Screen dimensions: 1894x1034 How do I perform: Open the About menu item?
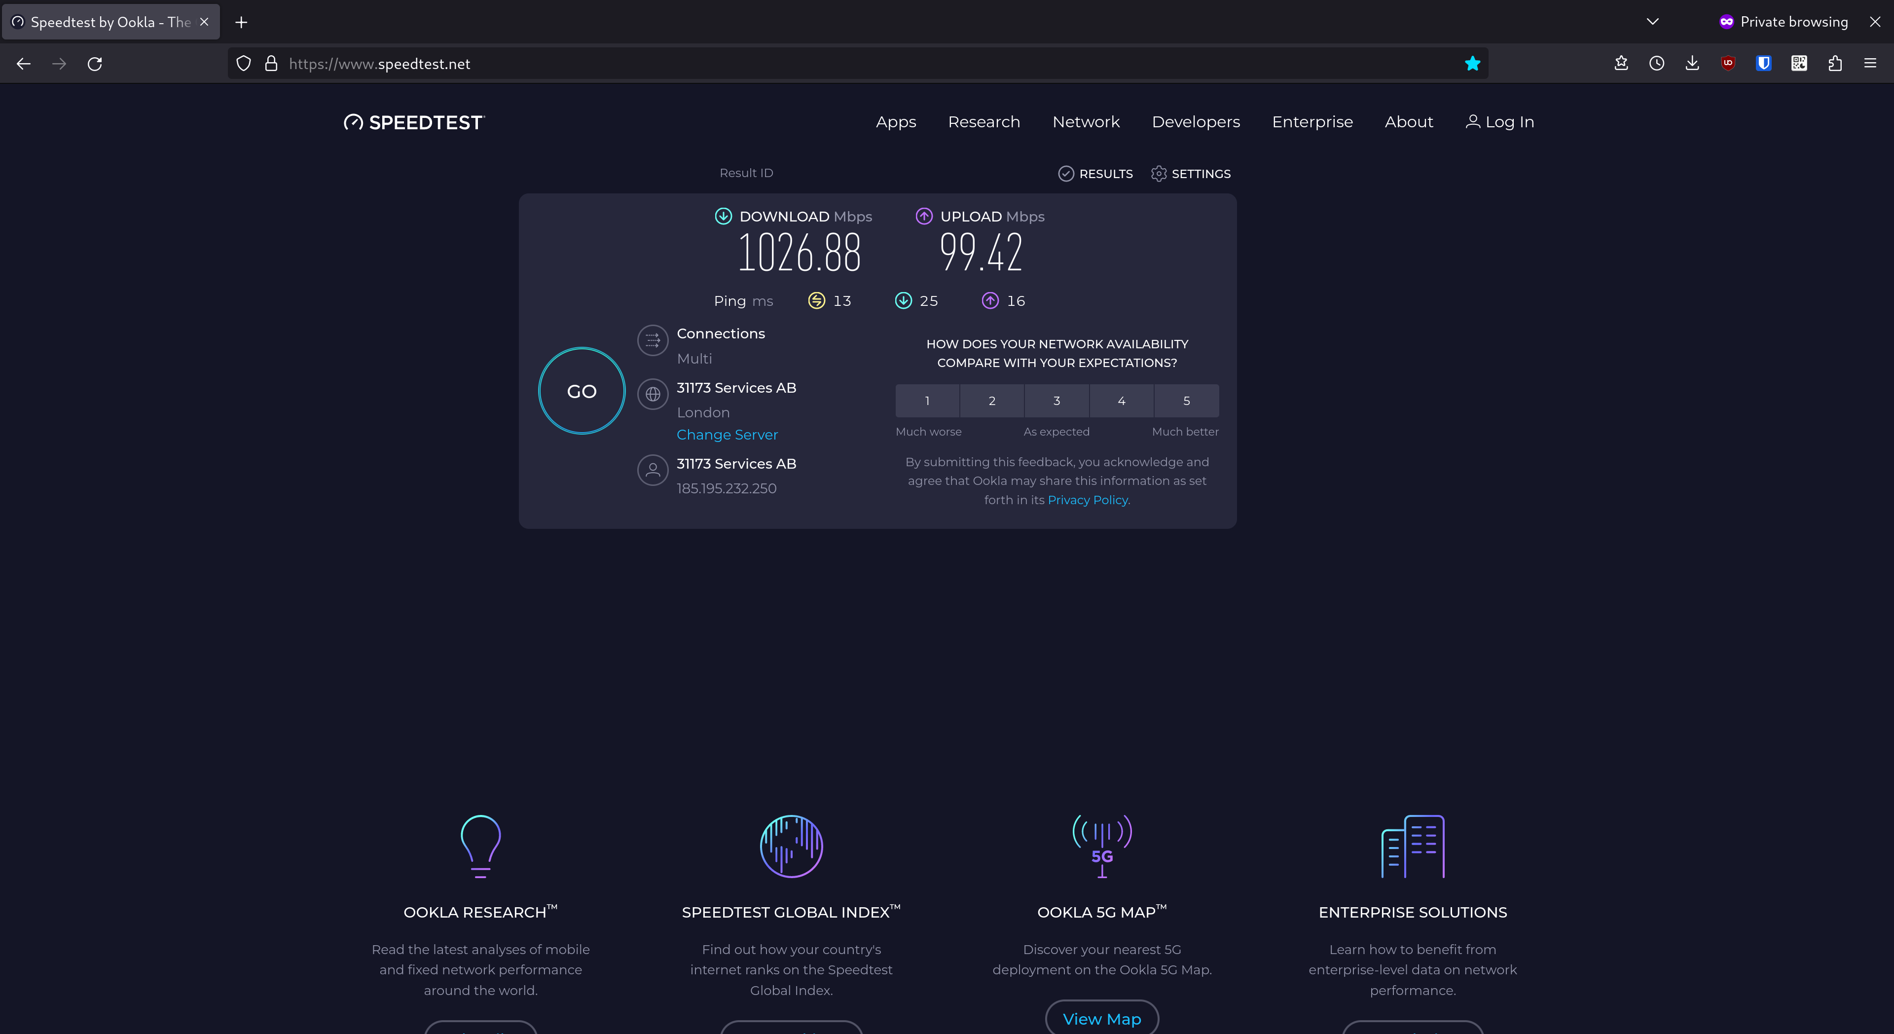[1409, 122]
